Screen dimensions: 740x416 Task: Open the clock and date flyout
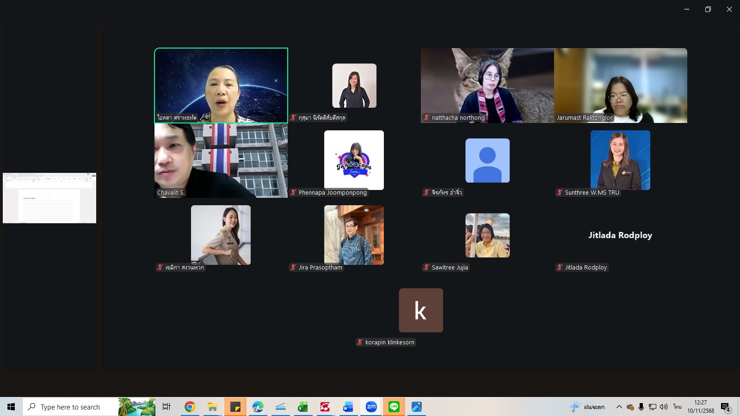point(700,407)
